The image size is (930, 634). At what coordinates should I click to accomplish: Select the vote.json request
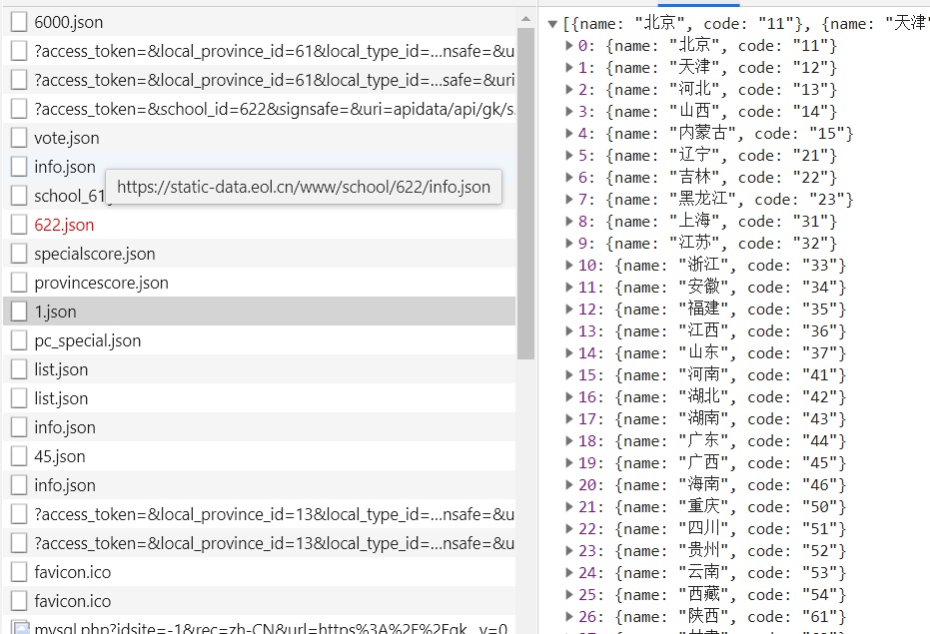(259, 138)
